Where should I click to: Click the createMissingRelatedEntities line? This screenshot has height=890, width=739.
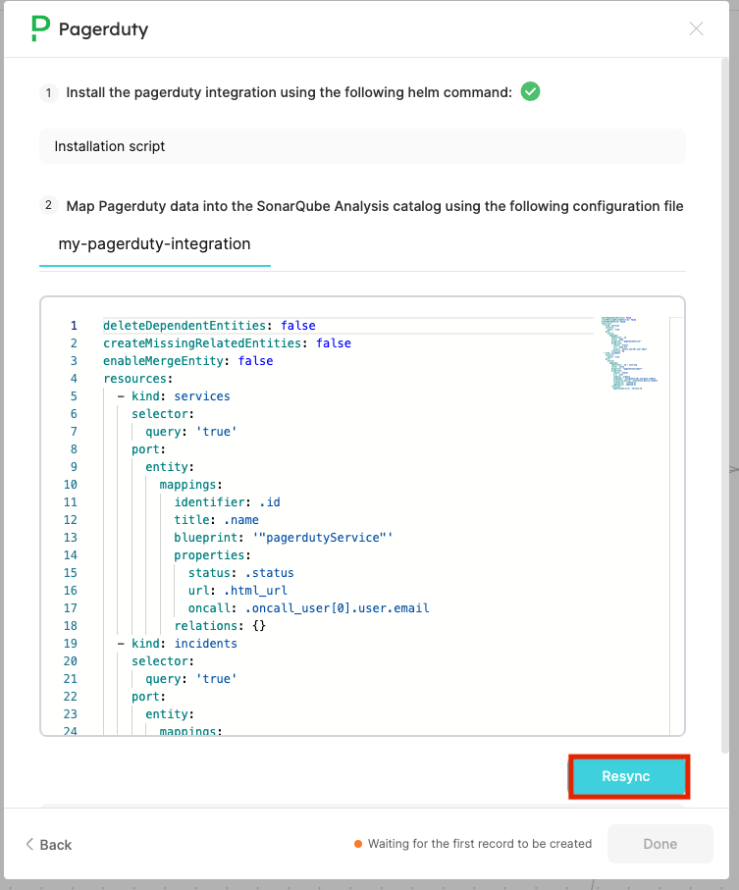click(x=227, y=342)
